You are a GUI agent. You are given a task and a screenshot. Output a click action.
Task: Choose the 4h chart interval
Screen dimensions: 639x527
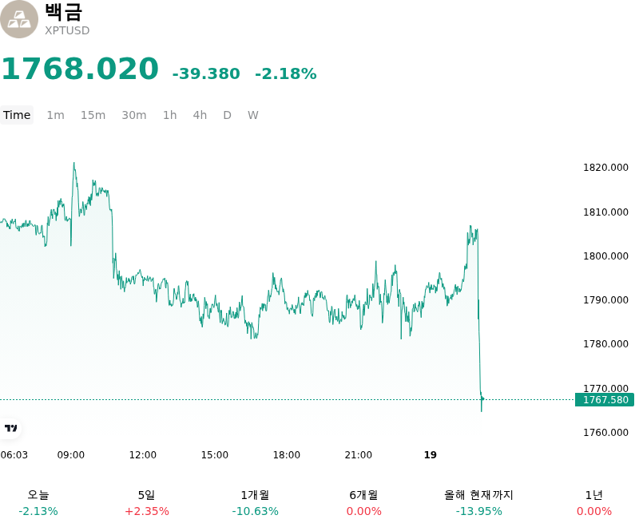pyautogui.click(x=200, y=115)
